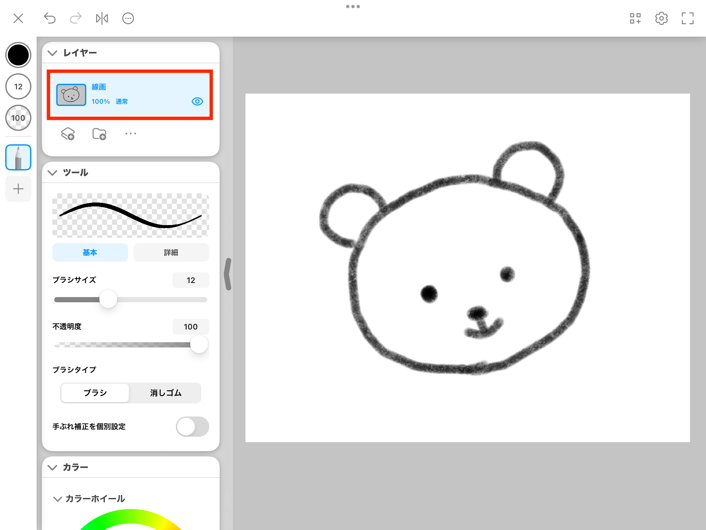Undo the last stroke
This screenshot has height=530, width=706.
(x=50, y=18)
